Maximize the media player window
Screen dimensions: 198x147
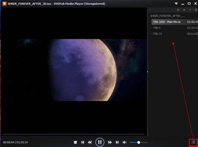[x=189, y=3]
